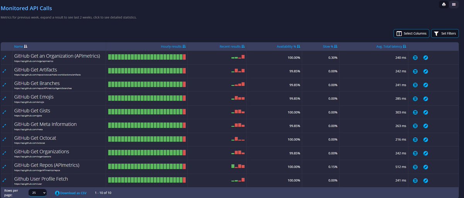The height and width of the screenshot is (198, 464).
Task: Click the 512 ms latency value
Action: coord(401,167)
